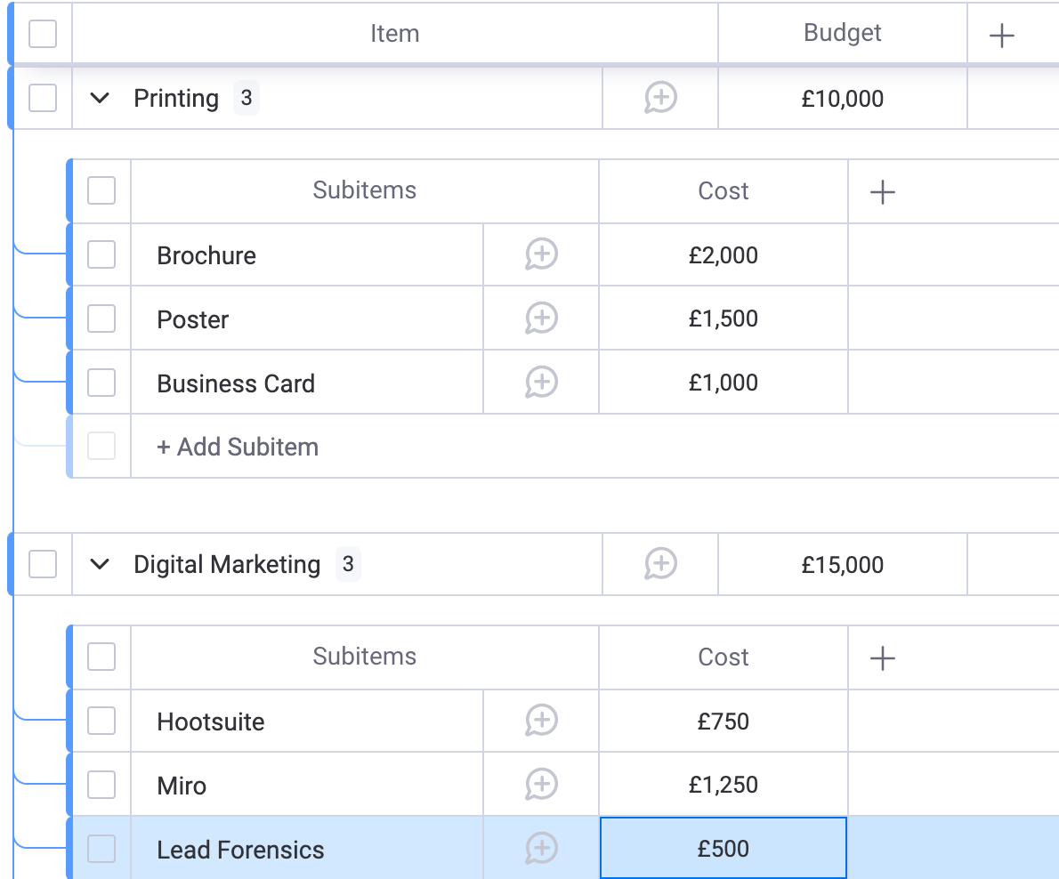Open updates bubble for Miro subitem
1059x879 pixels.
(541, 785)
